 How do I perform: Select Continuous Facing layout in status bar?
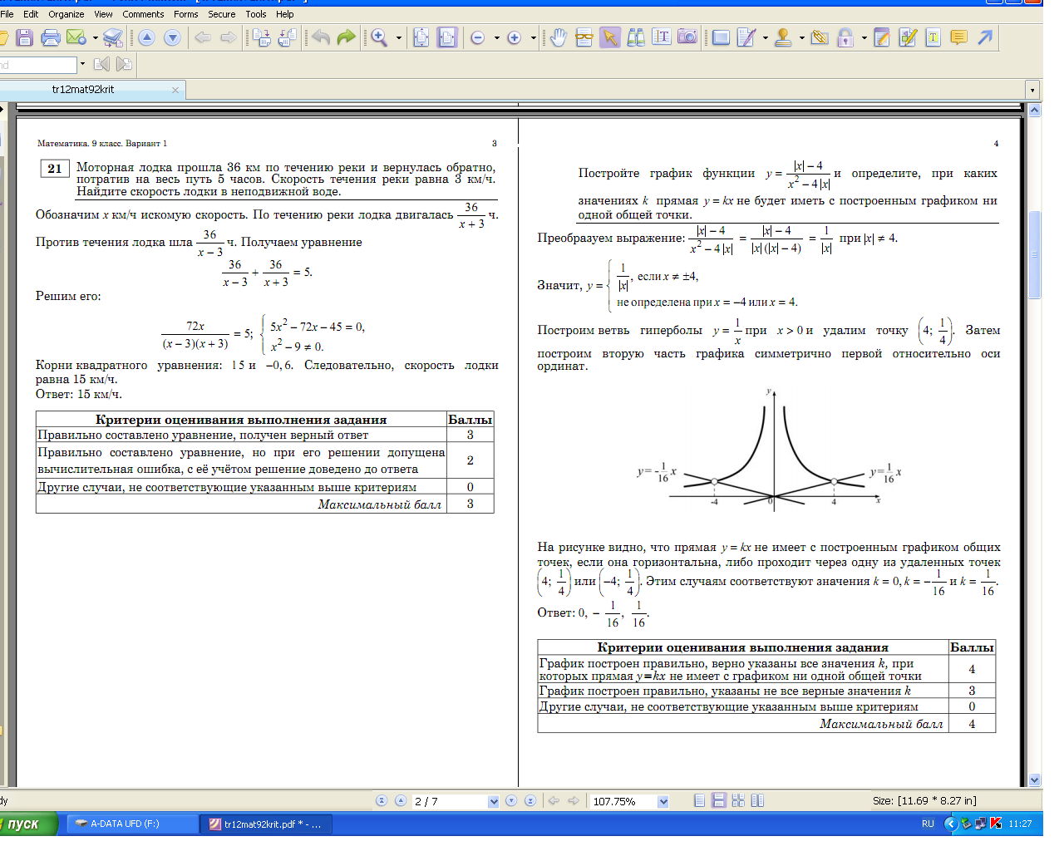[738, 800]
